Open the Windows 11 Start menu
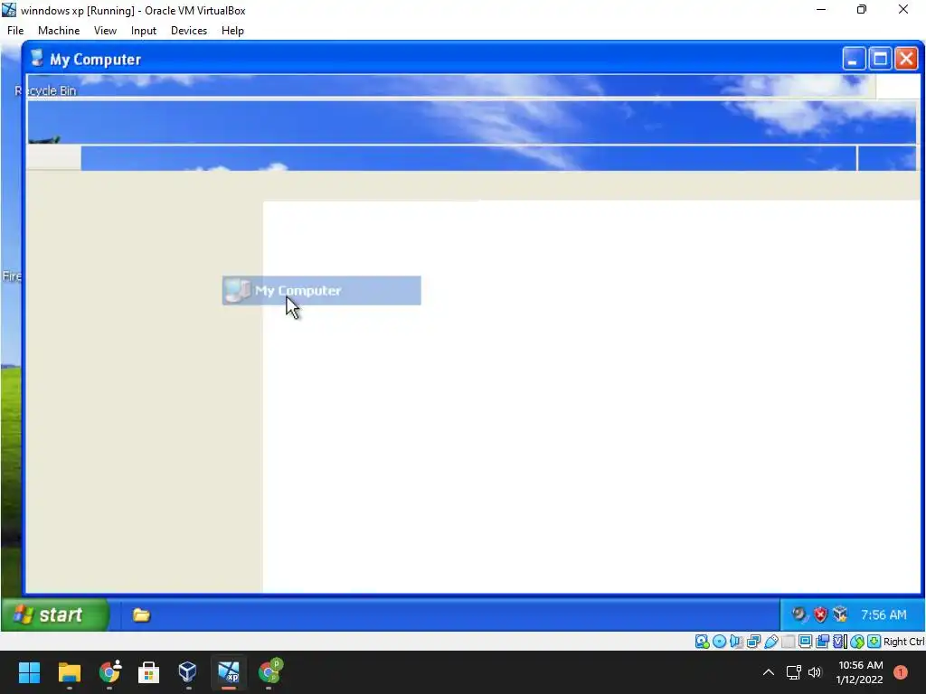The image size is (926, 694). coord(29,672)
